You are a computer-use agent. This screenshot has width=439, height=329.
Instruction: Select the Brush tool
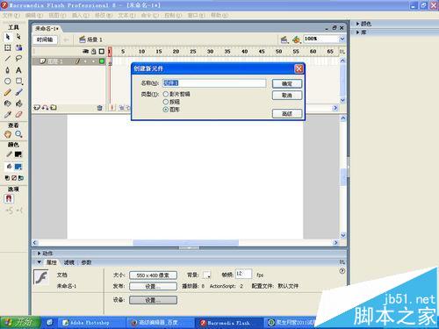tap(18, 92)
